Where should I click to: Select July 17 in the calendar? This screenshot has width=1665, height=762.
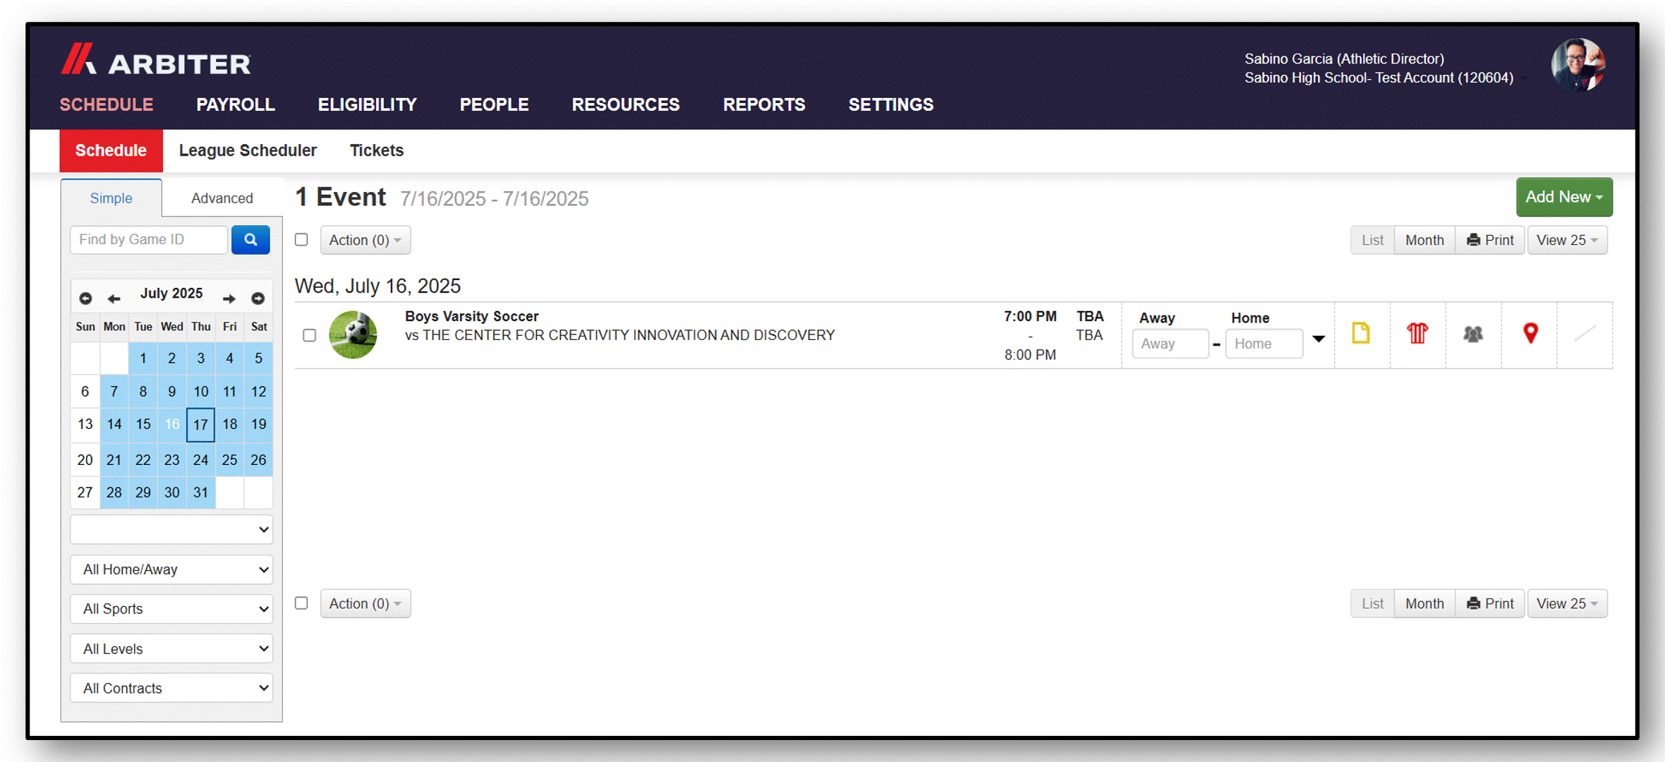point(200,425)
